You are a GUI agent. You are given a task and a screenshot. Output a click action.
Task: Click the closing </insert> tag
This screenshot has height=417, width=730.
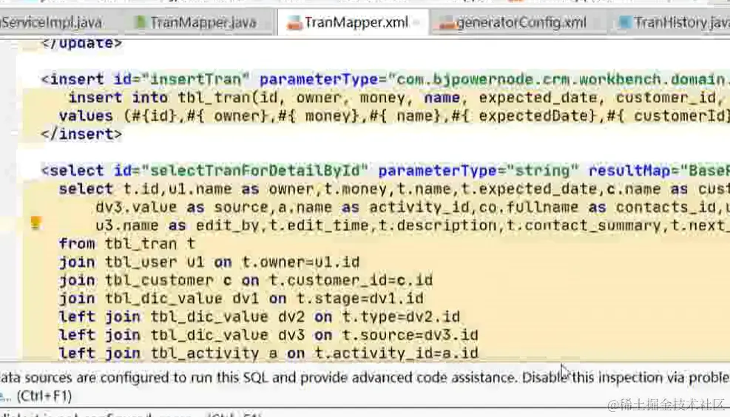click(81, 134)
